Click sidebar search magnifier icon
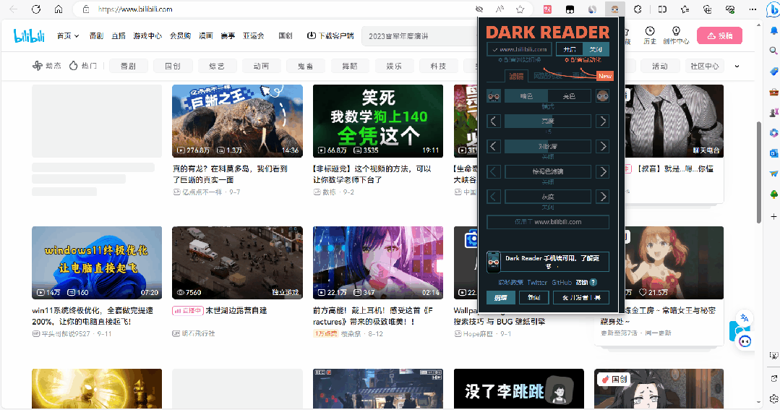The image size is (780, 410). coord(773,50)
